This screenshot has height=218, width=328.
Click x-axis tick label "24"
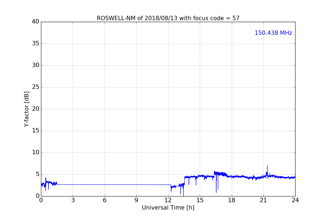point(295,200)
